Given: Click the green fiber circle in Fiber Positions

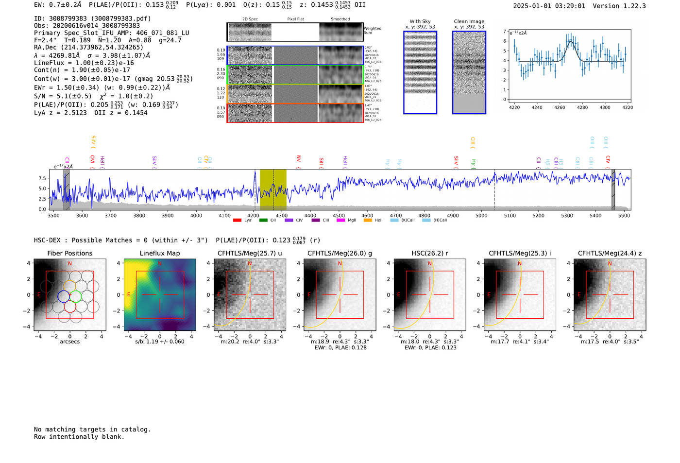Looking at the screenshot, I should (x=75, y=296).
